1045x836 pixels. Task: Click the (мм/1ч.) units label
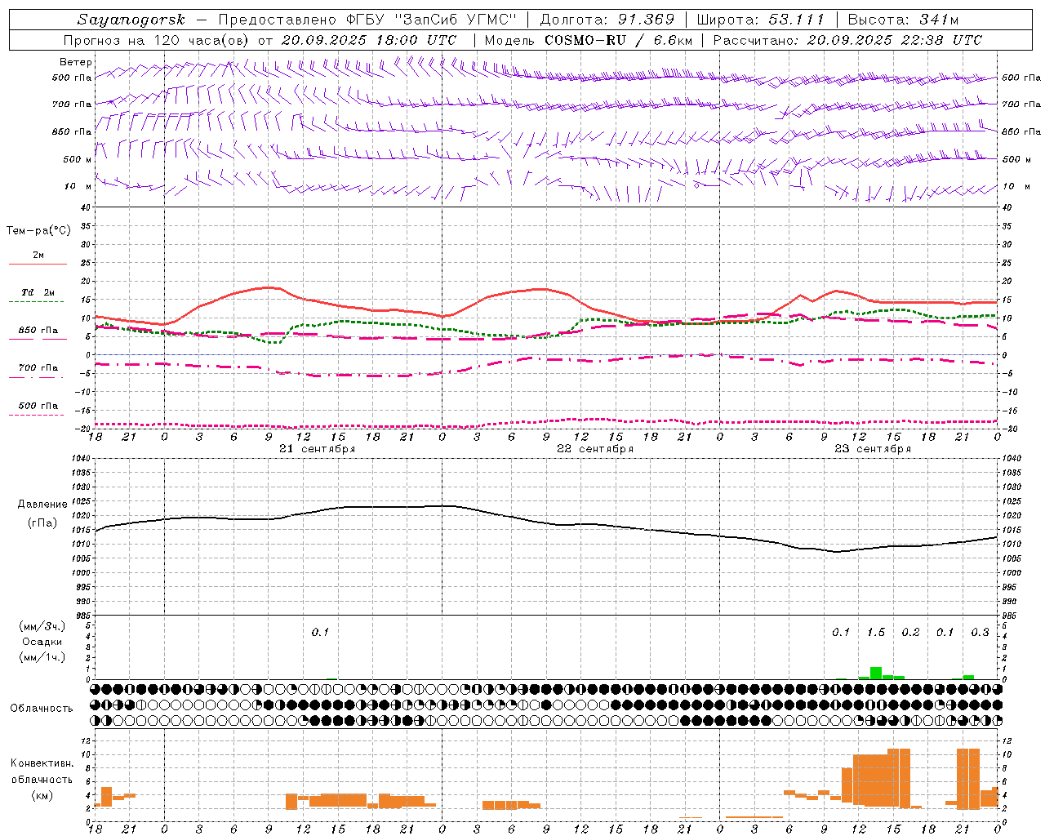click(42, 657)
